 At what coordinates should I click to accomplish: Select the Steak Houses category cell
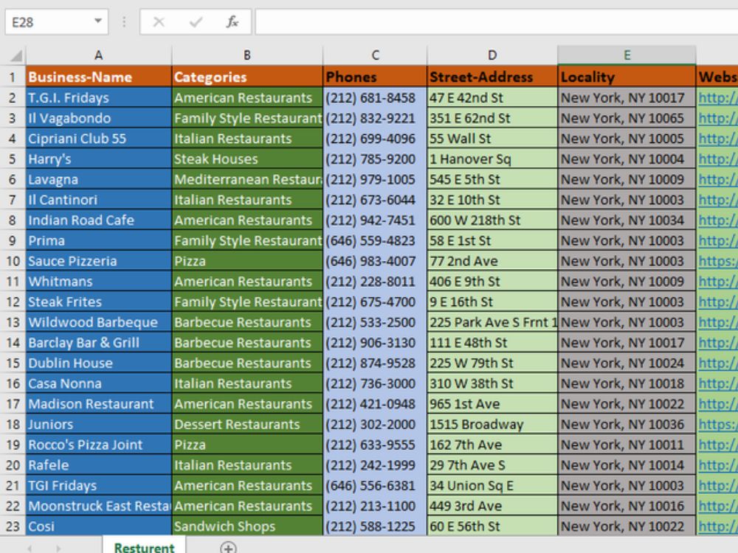tap(247, 159)
